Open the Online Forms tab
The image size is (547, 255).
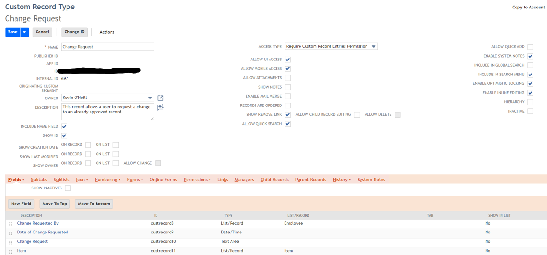pyautogui.click(x=163, y=180)
